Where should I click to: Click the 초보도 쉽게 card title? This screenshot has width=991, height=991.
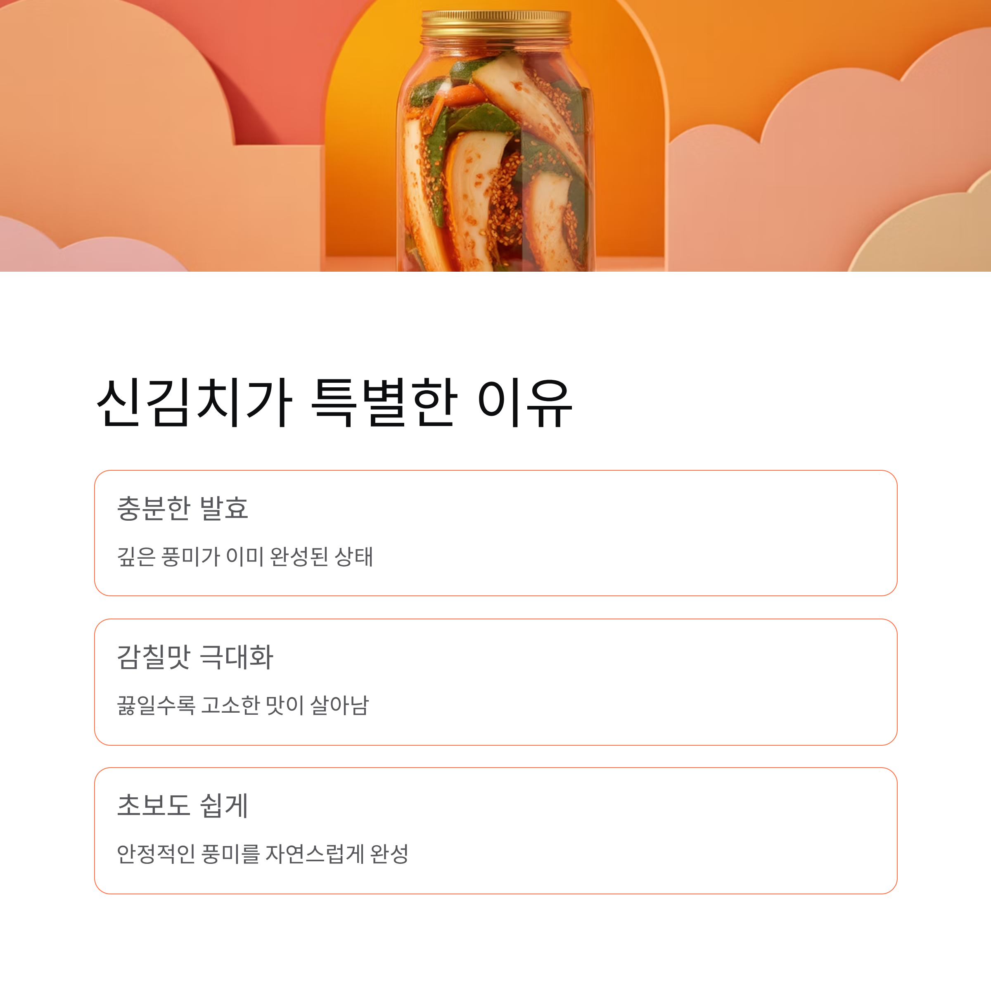(183, 805)
